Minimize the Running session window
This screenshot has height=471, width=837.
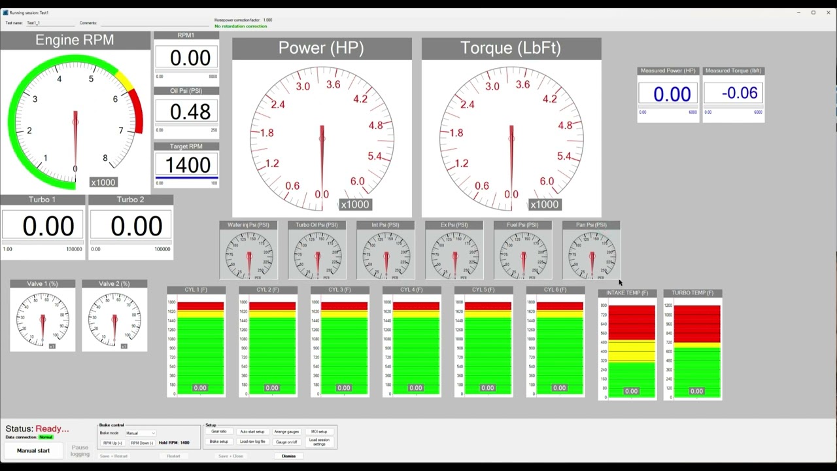798,12
